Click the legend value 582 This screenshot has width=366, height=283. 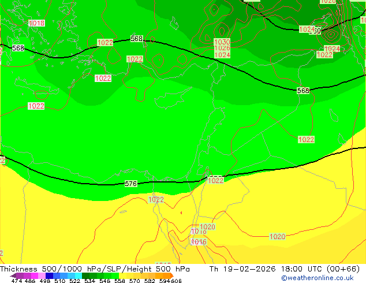150,281
